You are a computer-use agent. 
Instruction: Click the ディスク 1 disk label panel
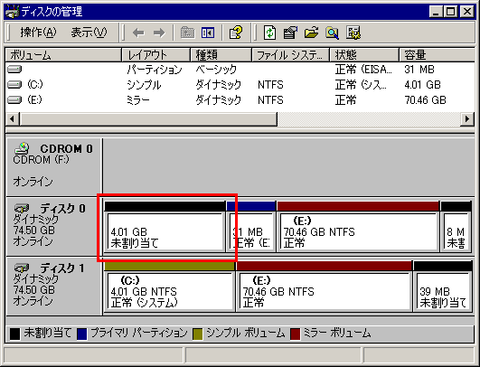54,286
